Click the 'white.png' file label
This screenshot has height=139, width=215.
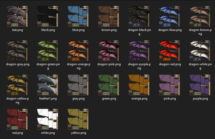(x=48, y=133)
